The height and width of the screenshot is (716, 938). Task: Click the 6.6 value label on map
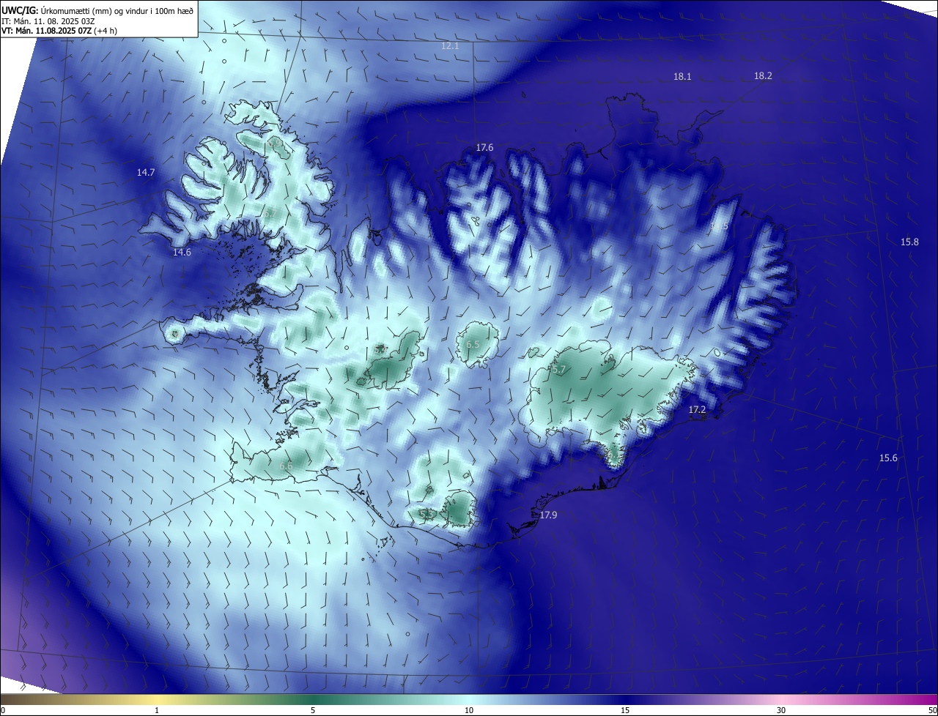click(286, 466)
